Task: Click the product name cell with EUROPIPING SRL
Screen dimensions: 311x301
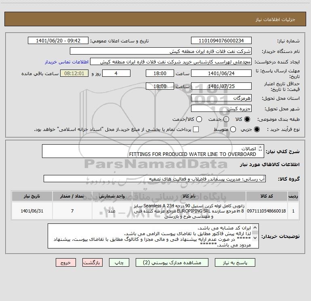Action: [189, 211]
